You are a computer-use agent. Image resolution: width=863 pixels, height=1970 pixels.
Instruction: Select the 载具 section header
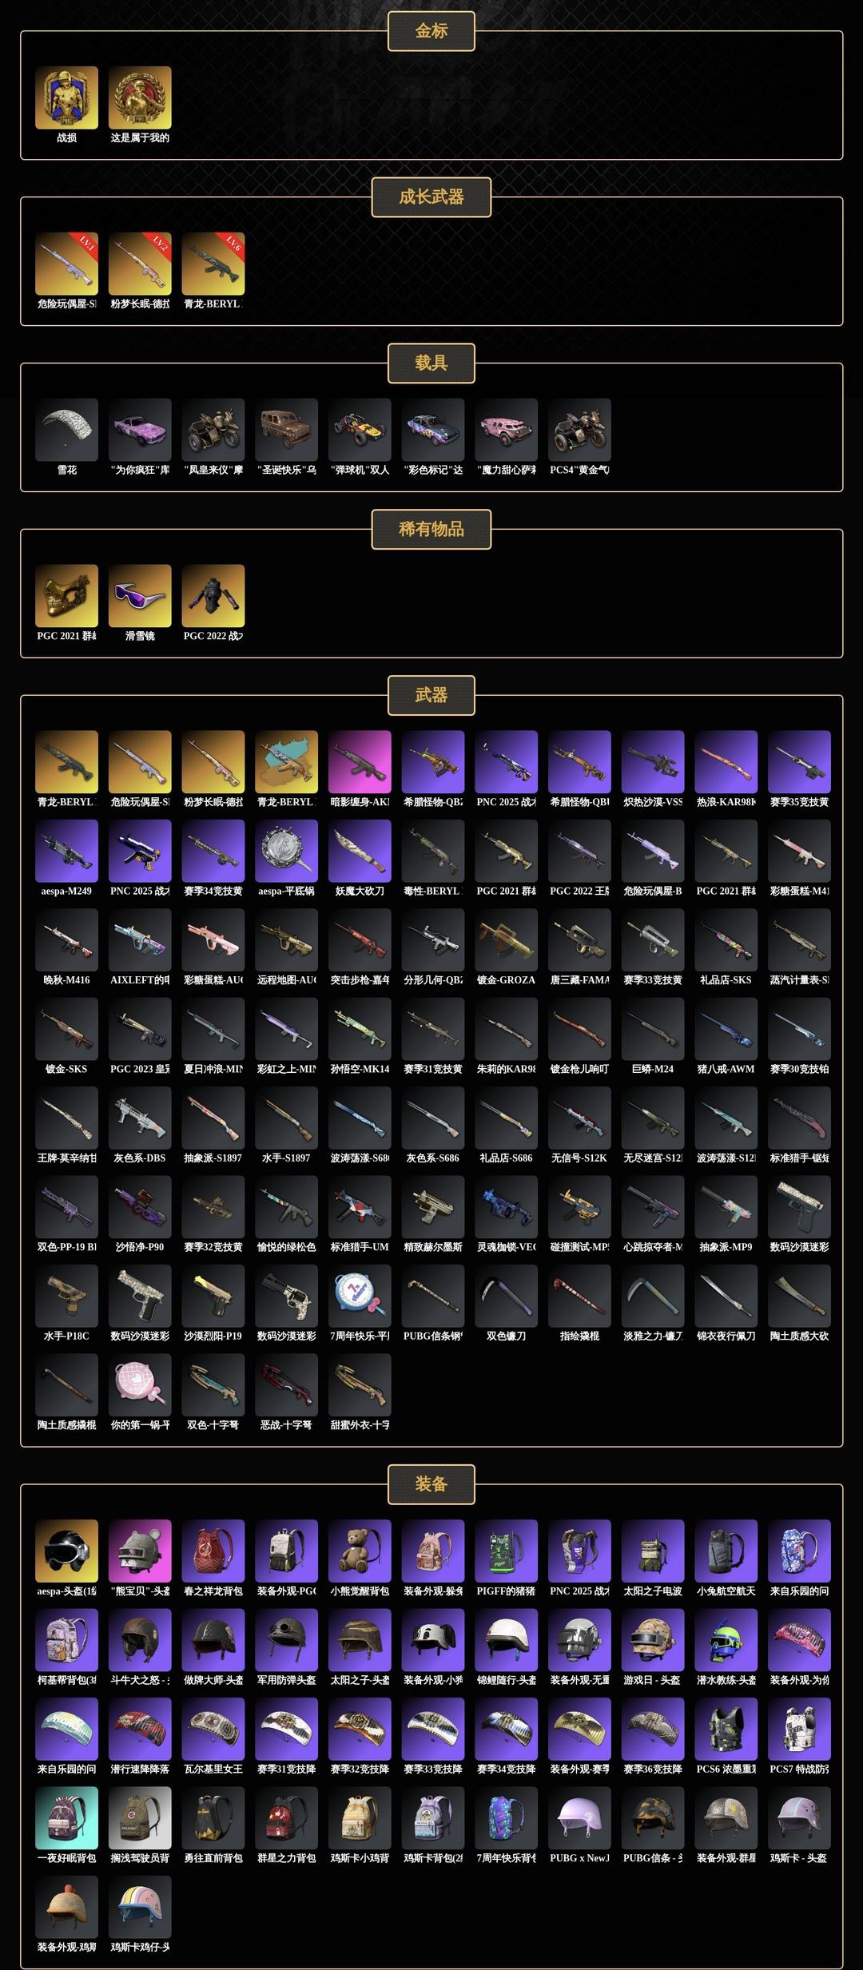tap(431, 363)
